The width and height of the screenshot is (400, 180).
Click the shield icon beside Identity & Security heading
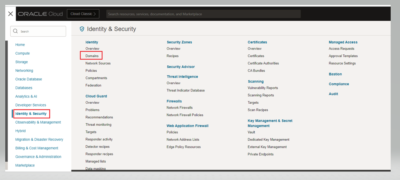pos(82,29)
